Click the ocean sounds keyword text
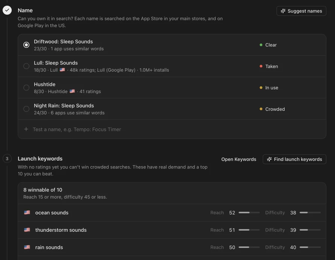 (52, 213)
